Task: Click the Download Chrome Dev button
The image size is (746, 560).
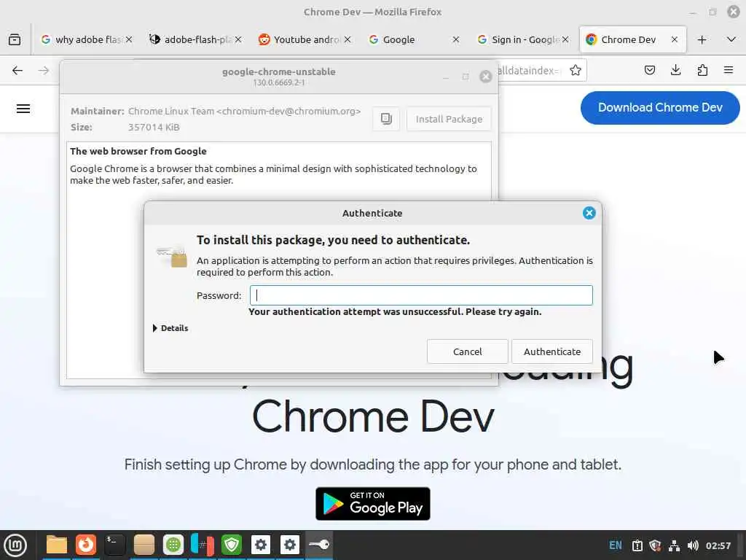Action: pyautogui.click(x=660, y=108)
